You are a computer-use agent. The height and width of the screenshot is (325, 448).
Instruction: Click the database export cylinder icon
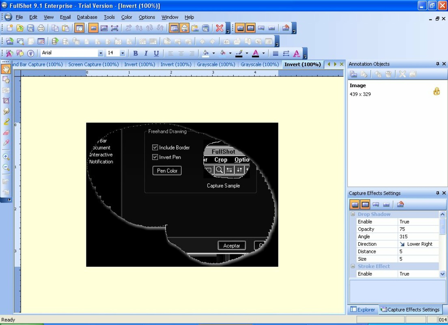click(55, 41)
